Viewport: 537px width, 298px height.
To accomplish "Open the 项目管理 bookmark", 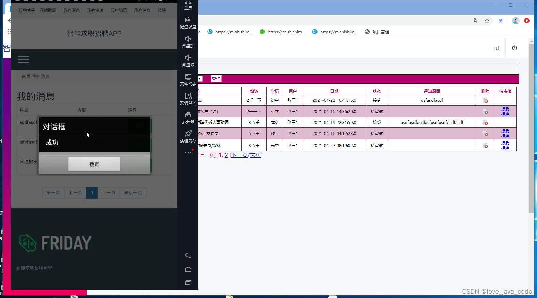I will (x=377, y=32).
